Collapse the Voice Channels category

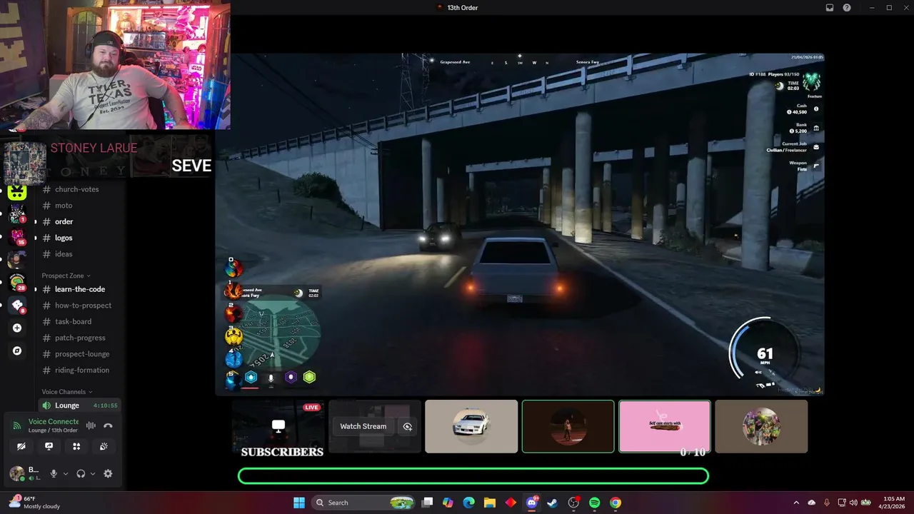67,392
